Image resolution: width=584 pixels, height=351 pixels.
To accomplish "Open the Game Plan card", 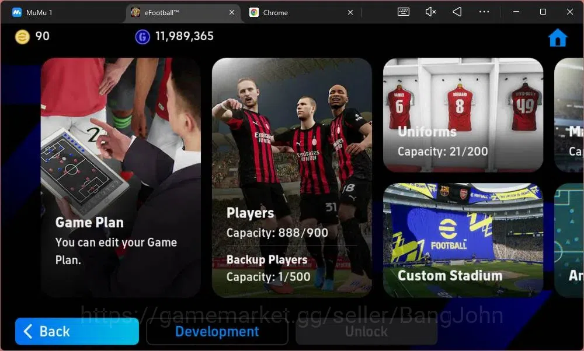I will click(x=121, y=177).
